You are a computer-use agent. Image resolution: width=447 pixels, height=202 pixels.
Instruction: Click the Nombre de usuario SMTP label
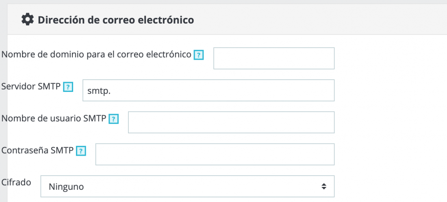(54, 118)
